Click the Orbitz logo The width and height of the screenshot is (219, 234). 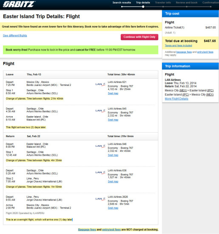click(19, 4)
